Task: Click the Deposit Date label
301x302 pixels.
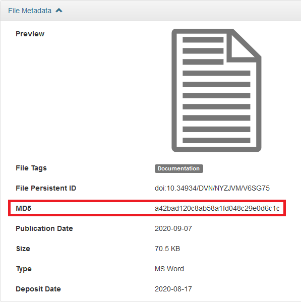Action: point(38,289)
